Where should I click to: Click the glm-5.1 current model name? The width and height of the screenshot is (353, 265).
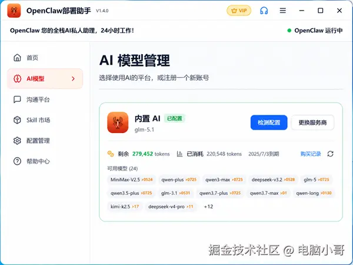pyautogui.click(x=144, y=130)
